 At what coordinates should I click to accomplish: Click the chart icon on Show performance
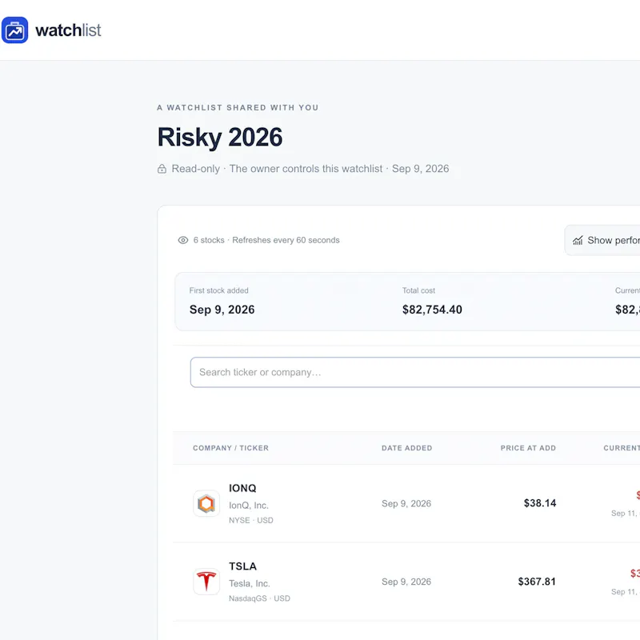point(578,241)
